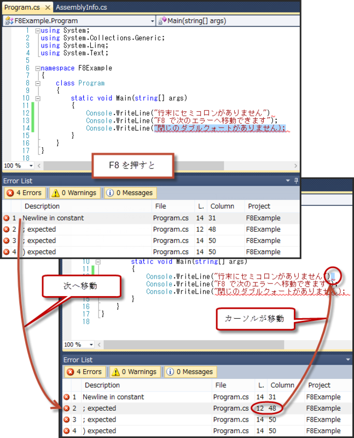Click the left scroll arrow of bottom editor

point(99,345)
